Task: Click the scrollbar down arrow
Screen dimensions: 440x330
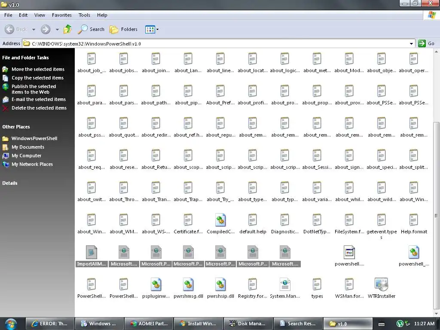Action: click(437, 314)
